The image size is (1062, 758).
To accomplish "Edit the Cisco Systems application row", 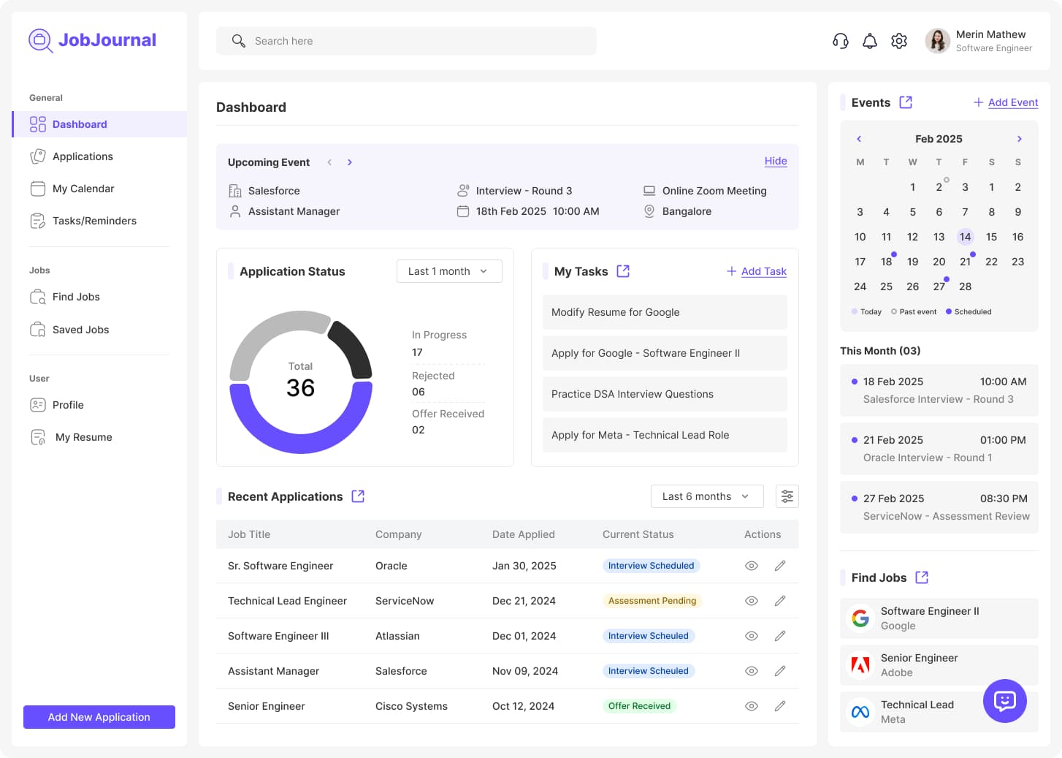I will pyautogui.click(x=780, y=706).
